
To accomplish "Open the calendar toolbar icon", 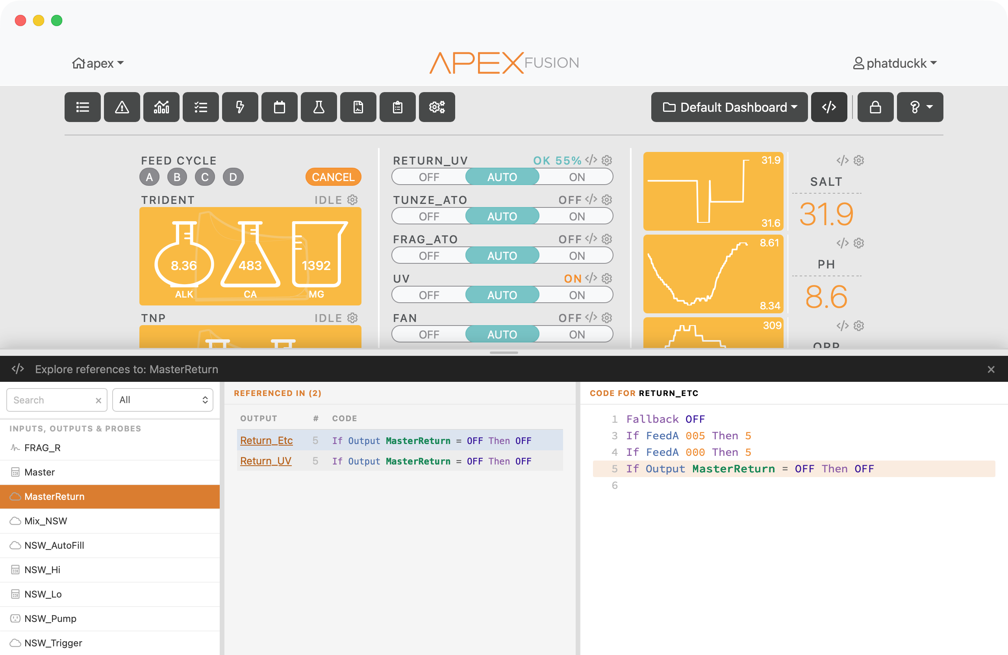I will pos(280,107).
